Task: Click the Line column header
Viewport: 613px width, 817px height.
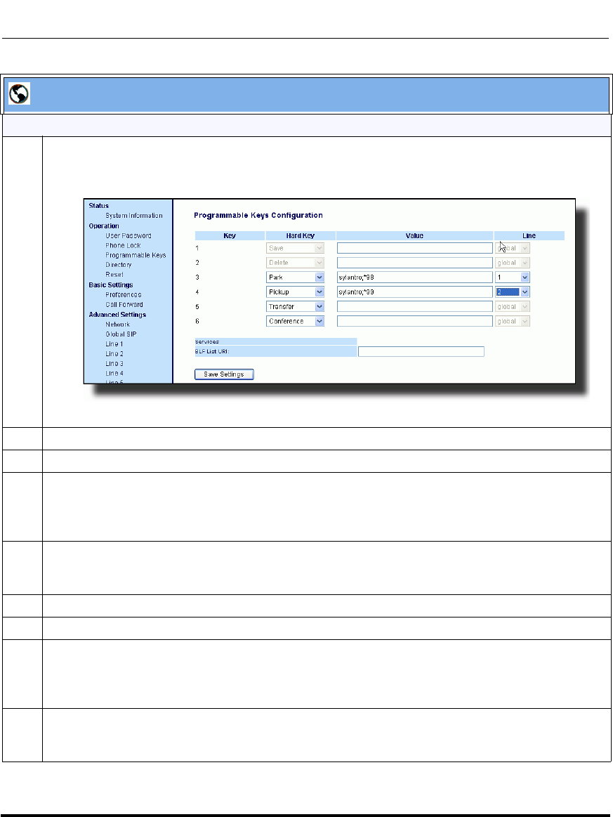Action: 529,236
